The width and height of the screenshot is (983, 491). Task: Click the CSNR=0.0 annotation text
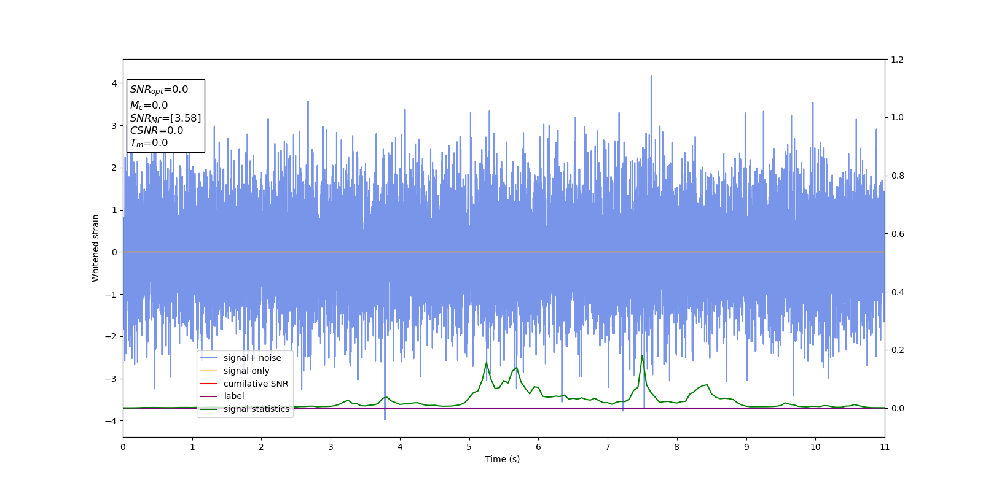click(x=157, y=130)
